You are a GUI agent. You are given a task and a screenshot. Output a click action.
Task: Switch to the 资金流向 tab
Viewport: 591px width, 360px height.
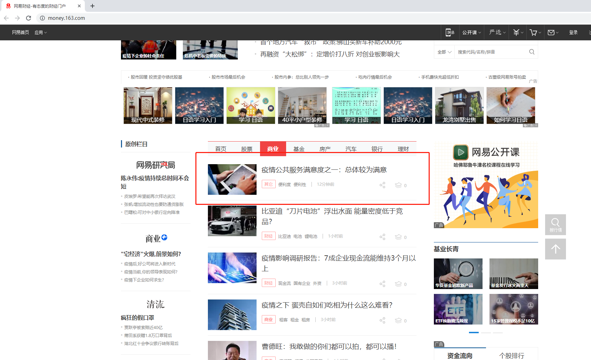[x=460, y=355]
